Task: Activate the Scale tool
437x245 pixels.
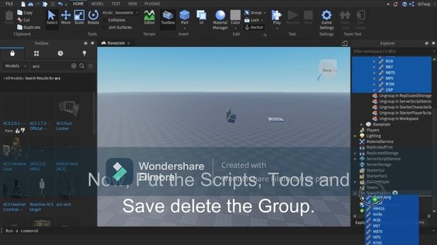Action: [x=79, y=18]
